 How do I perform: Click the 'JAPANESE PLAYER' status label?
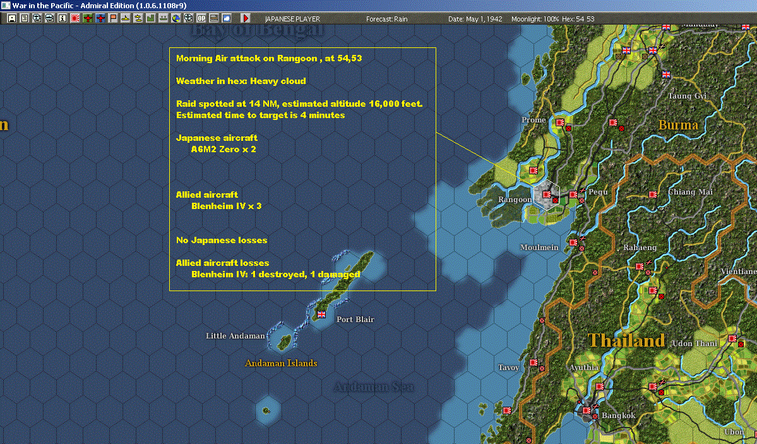292,19
